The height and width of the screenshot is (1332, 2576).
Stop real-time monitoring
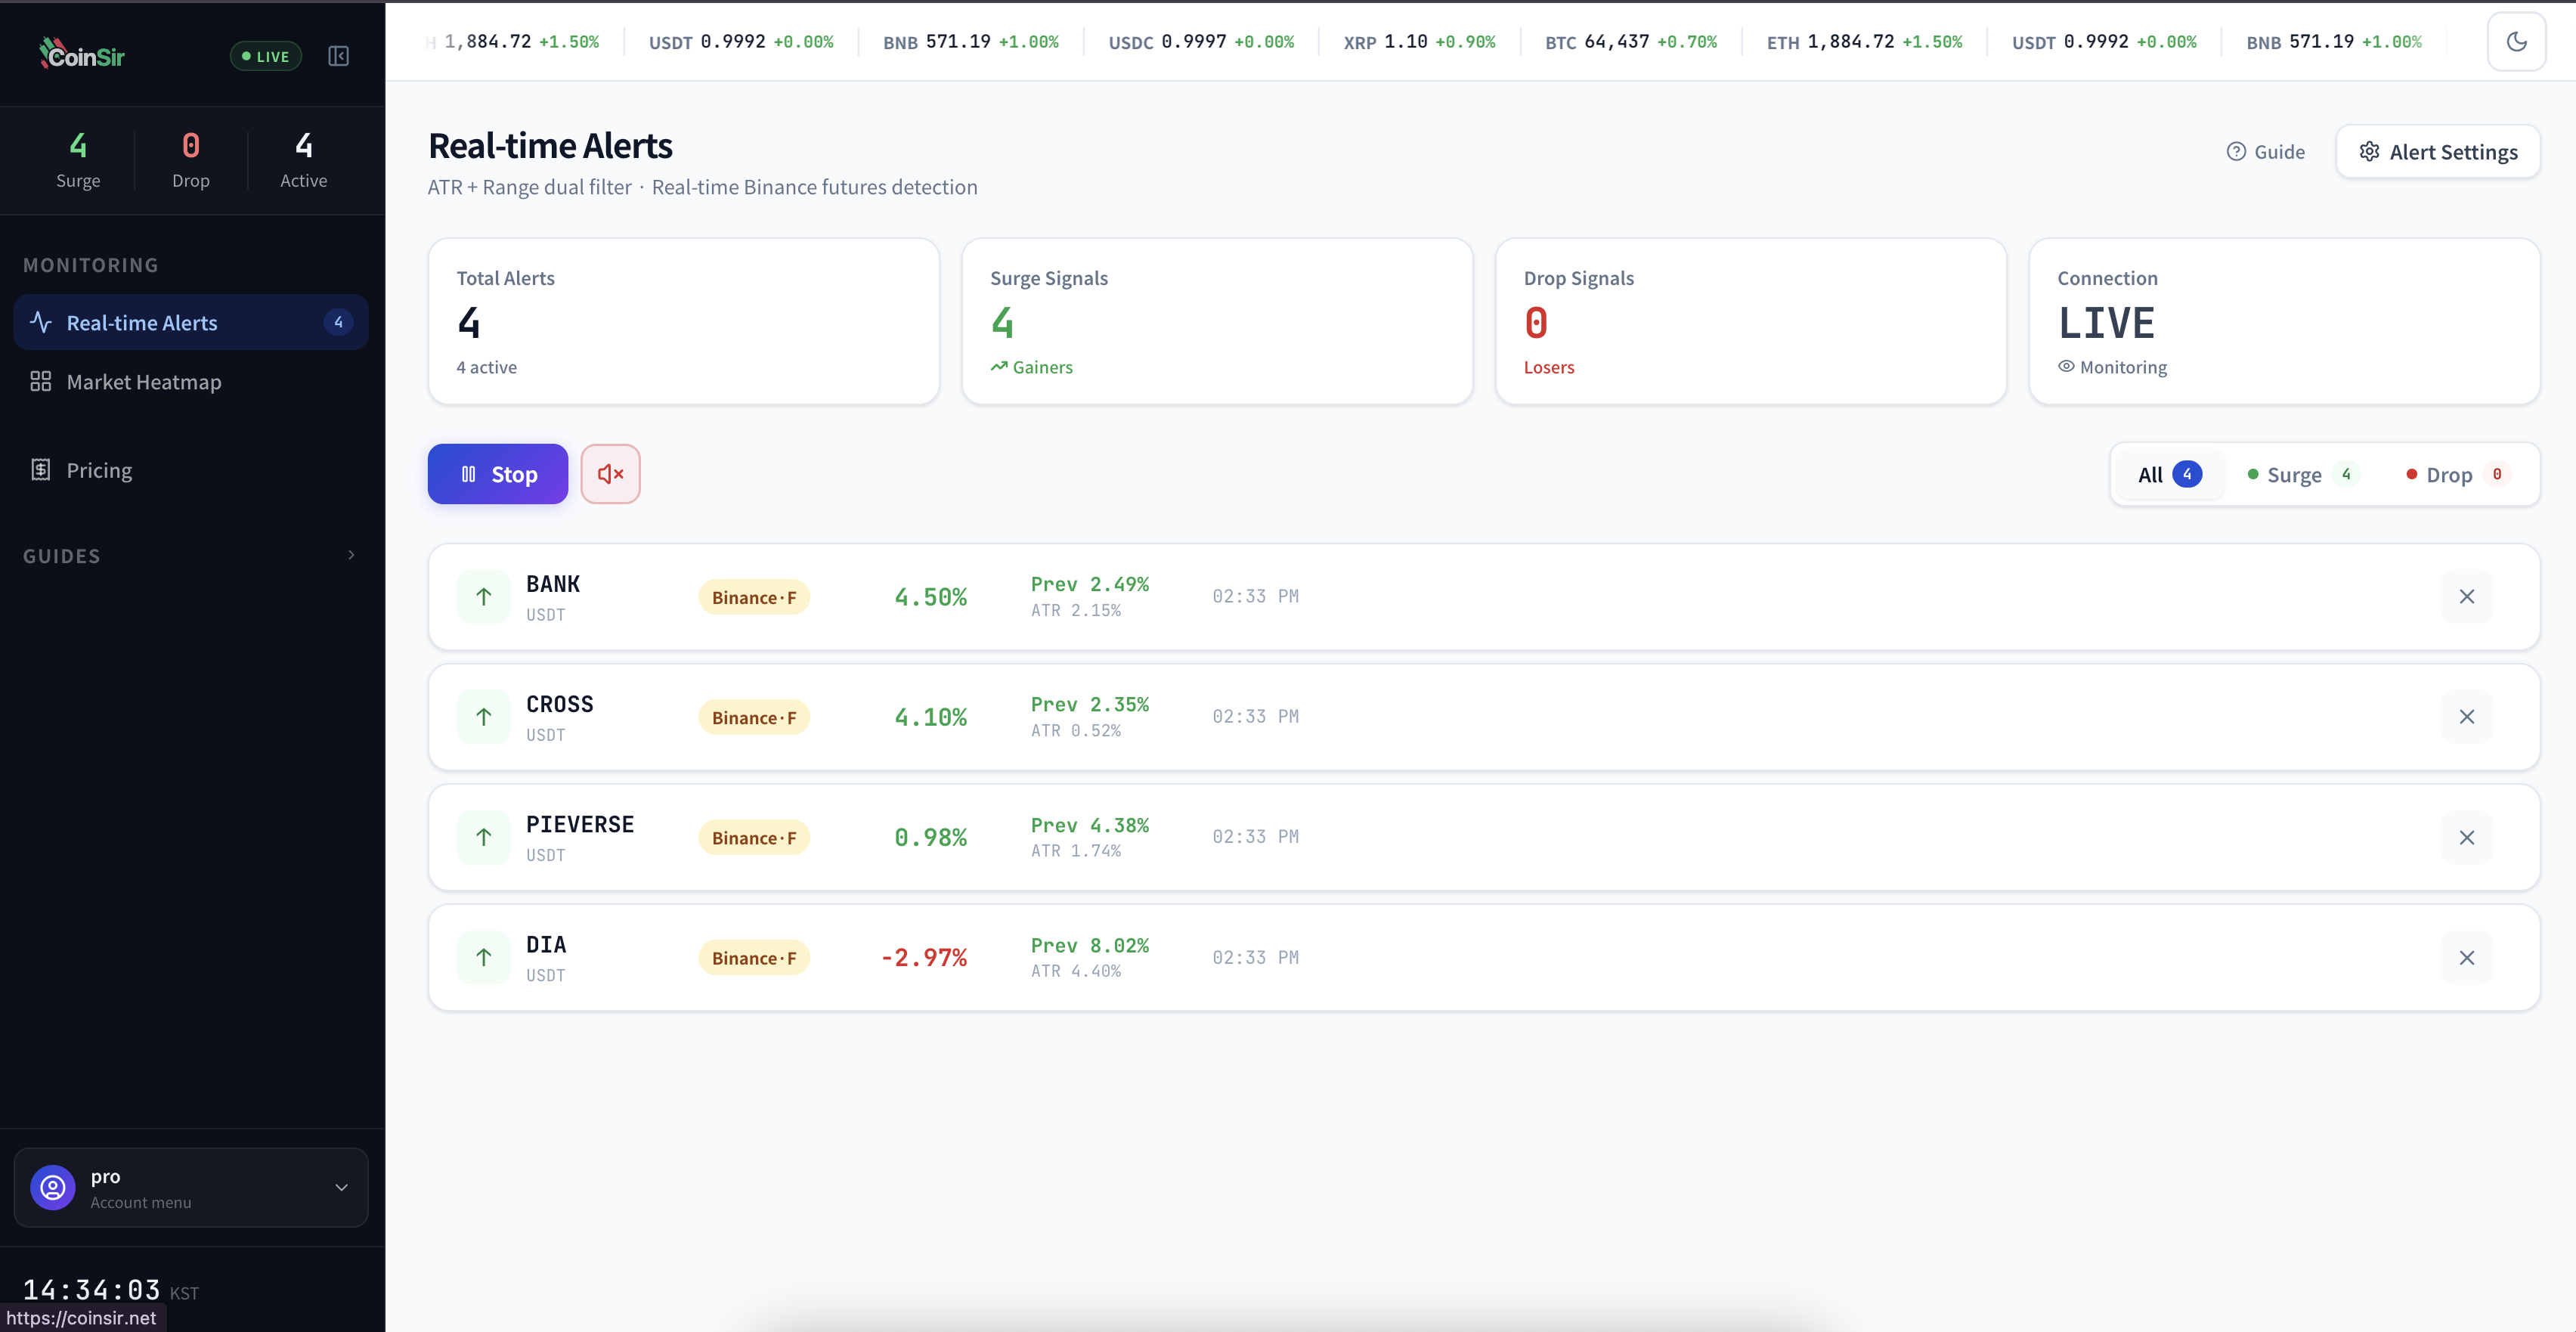[x=498, y=474]
